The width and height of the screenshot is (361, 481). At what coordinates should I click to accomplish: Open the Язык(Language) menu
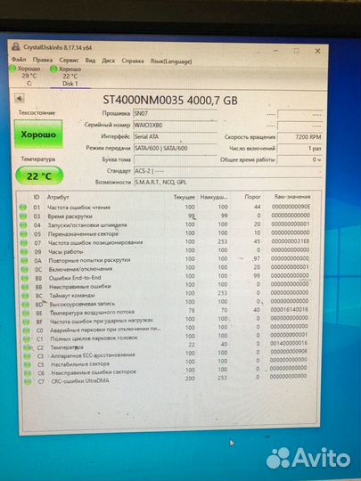[x=171, y=61]
